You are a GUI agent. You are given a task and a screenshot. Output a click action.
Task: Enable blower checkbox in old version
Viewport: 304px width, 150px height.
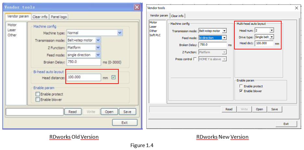click(38, 100)
